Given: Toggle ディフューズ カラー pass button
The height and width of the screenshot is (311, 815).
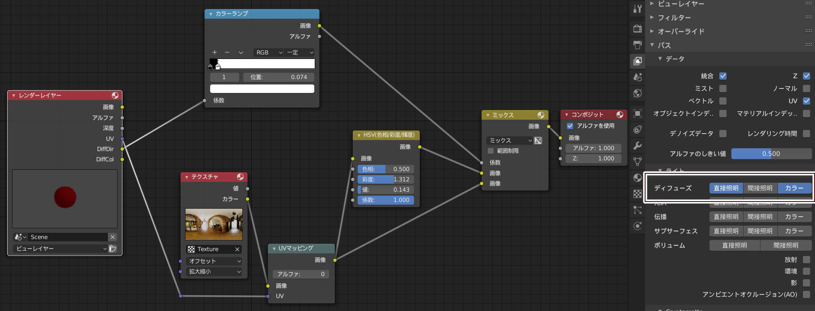Looking at the screenshot, I should tap(794, 188).
